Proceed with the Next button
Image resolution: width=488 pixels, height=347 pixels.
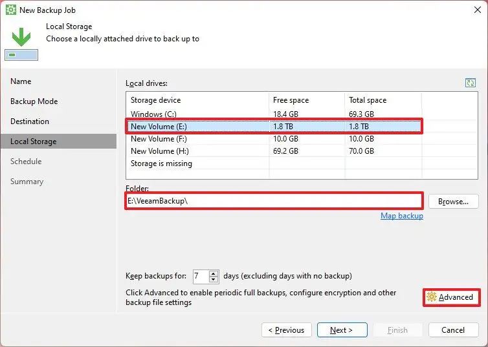pyautogui.click(x=342, y=330)
